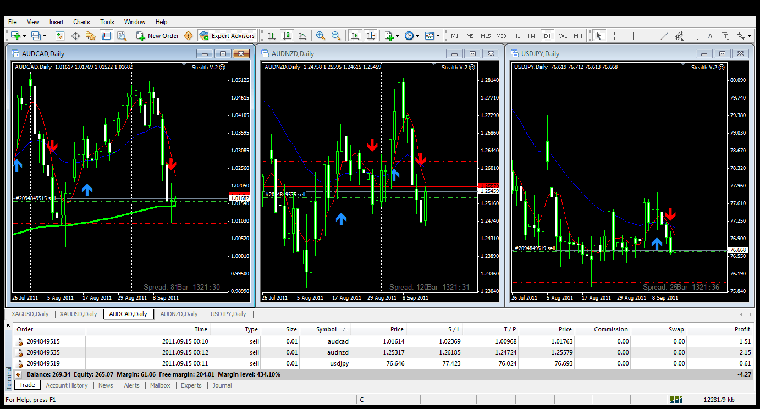The width and height of the screenshot is (760, 409).
Task: Open the Experts terminal tab
Action: point(191,385)
